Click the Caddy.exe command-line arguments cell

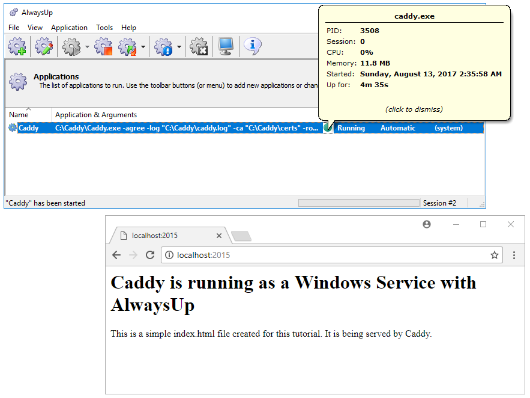187,128
